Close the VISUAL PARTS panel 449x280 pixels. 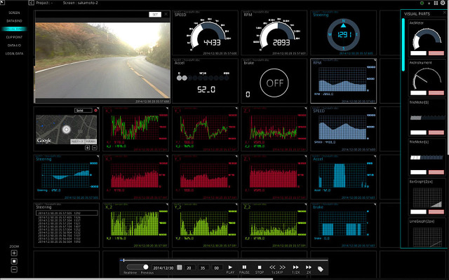445,13
